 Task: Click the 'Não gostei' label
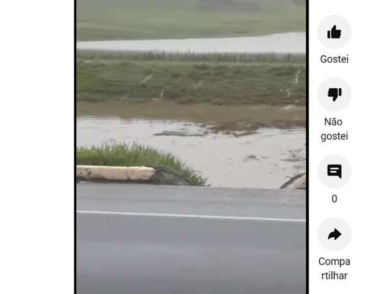point(335,129)
